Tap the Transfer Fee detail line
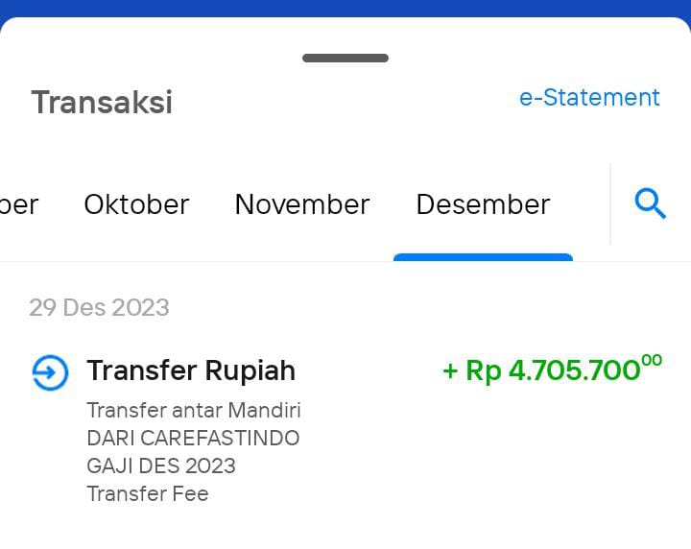Screen dimensions: 691x549 [148, 493]
